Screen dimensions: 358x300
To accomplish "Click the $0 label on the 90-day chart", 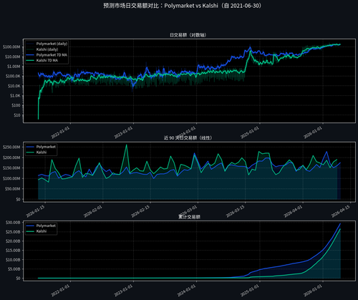I will point(18,199).
